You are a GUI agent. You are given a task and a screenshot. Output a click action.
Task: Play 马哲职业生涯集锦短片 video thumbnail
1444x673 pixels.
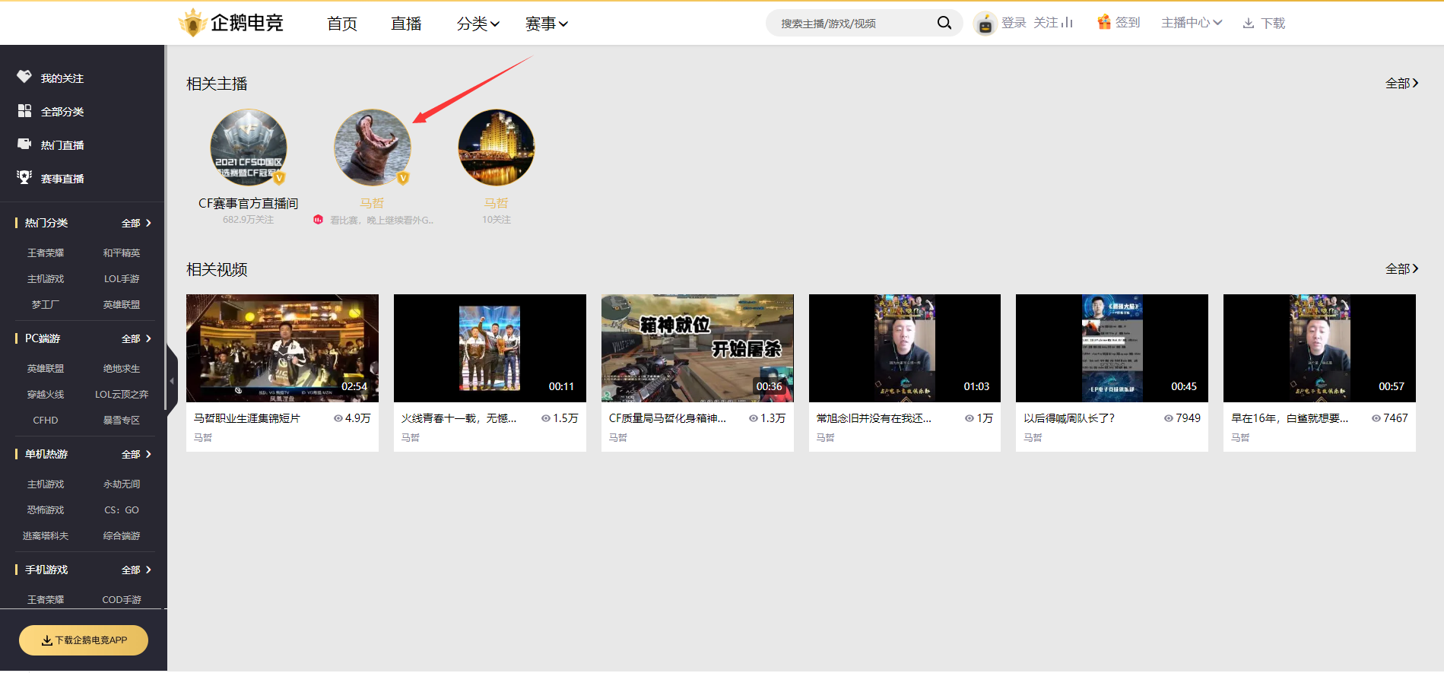282,348
